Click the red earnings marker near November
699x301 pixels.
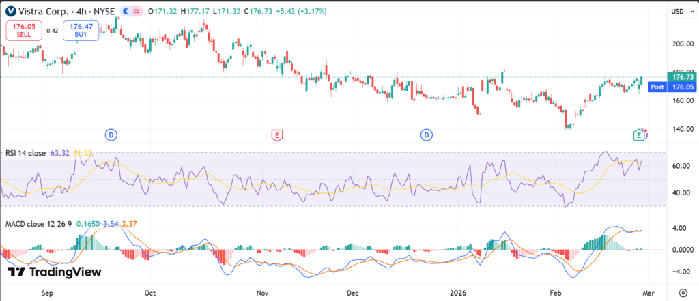point(276,134)
